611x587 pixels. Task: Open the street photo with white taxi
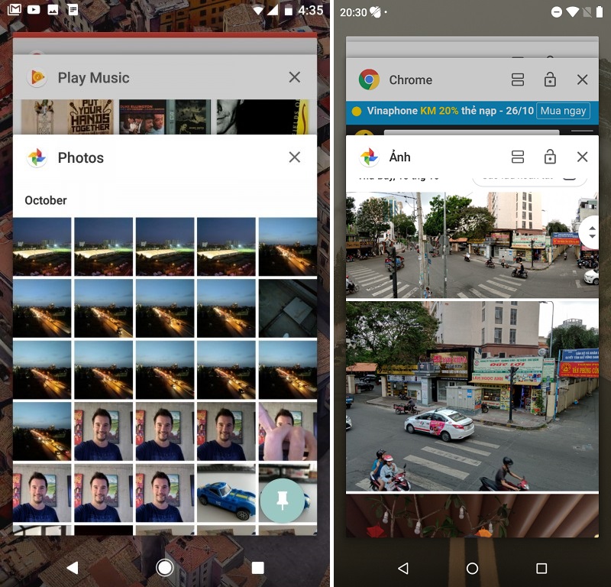tap(471, 396)
